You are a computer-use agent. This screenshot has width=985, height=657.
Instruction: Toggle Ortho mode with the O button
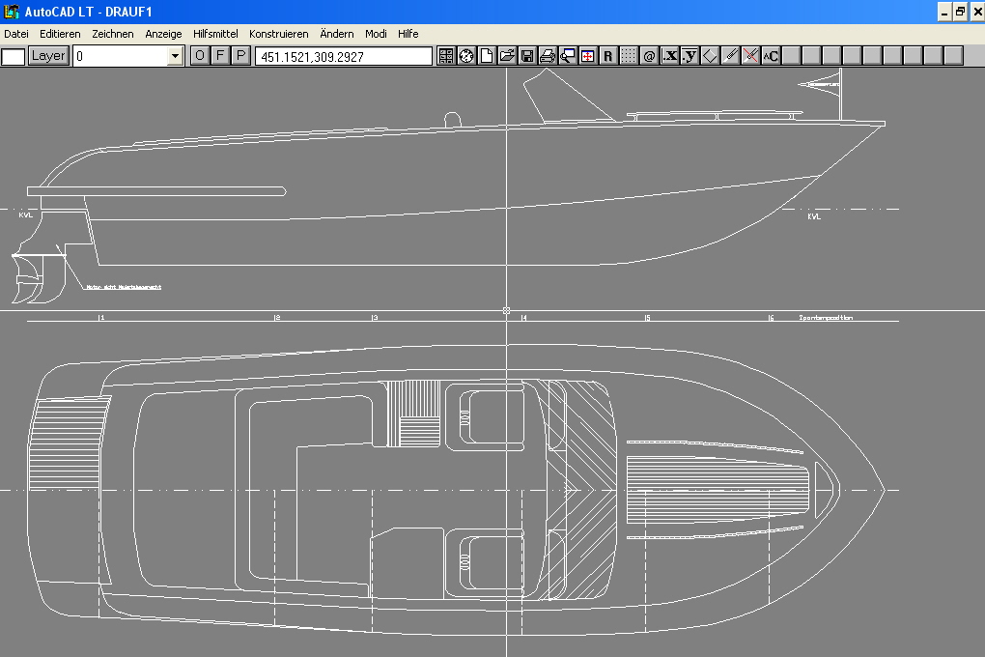(200, 55)
